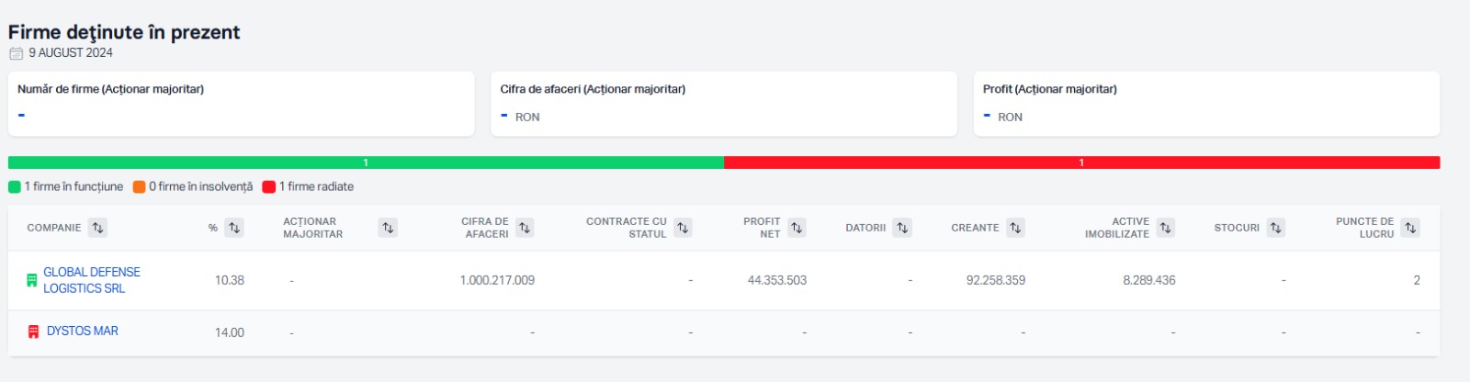This screenshot has height=382, width=1470.
Task: Sort by Acționar Majoritar column
Action: (x=388, y=228)
